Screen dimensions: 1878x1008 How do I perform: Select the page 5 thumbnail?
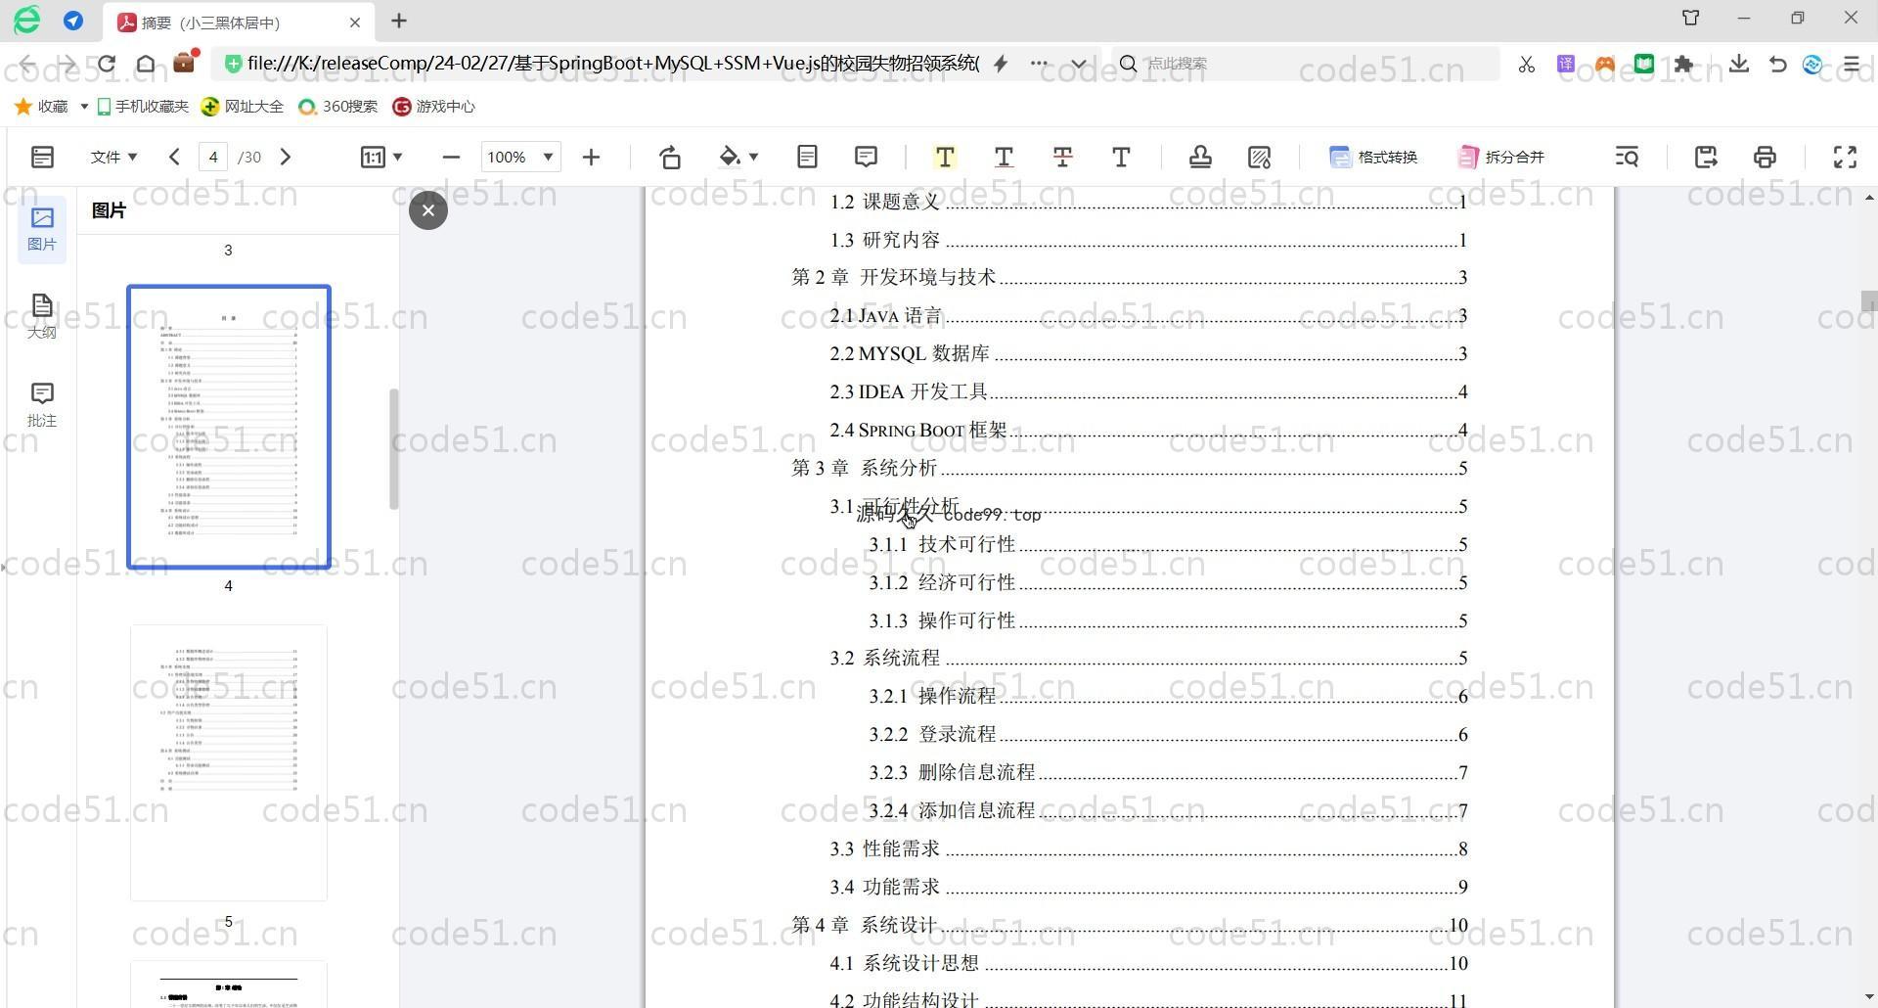click(x=229, y=762)
